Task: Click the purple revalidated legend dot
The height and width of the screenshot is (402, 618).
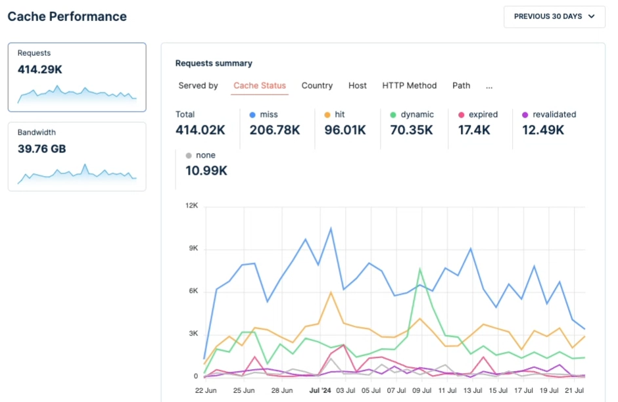Action: pos(525,115)
